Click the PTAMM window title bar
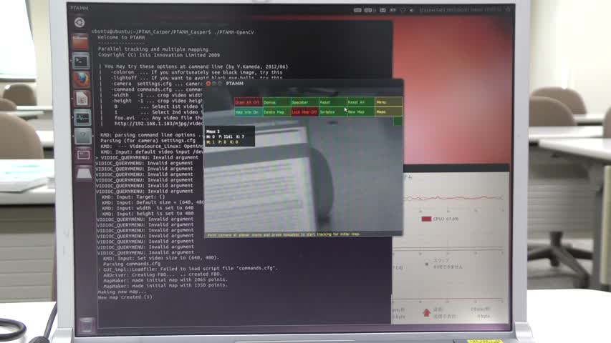This screenshot has height=343, width=611. pyautogui.click(x=304, y=84)
